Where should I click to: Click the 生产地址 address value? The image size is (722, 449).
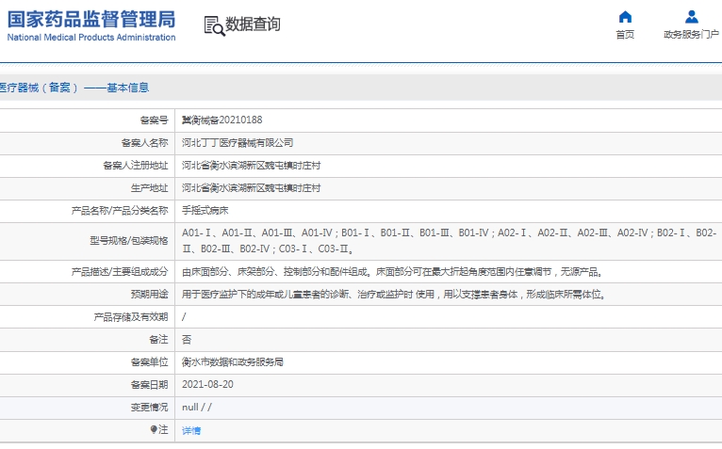coord(251,187)
